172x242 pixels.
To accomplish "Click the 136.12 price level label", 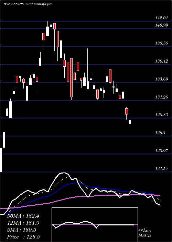I will pos(161,61).
